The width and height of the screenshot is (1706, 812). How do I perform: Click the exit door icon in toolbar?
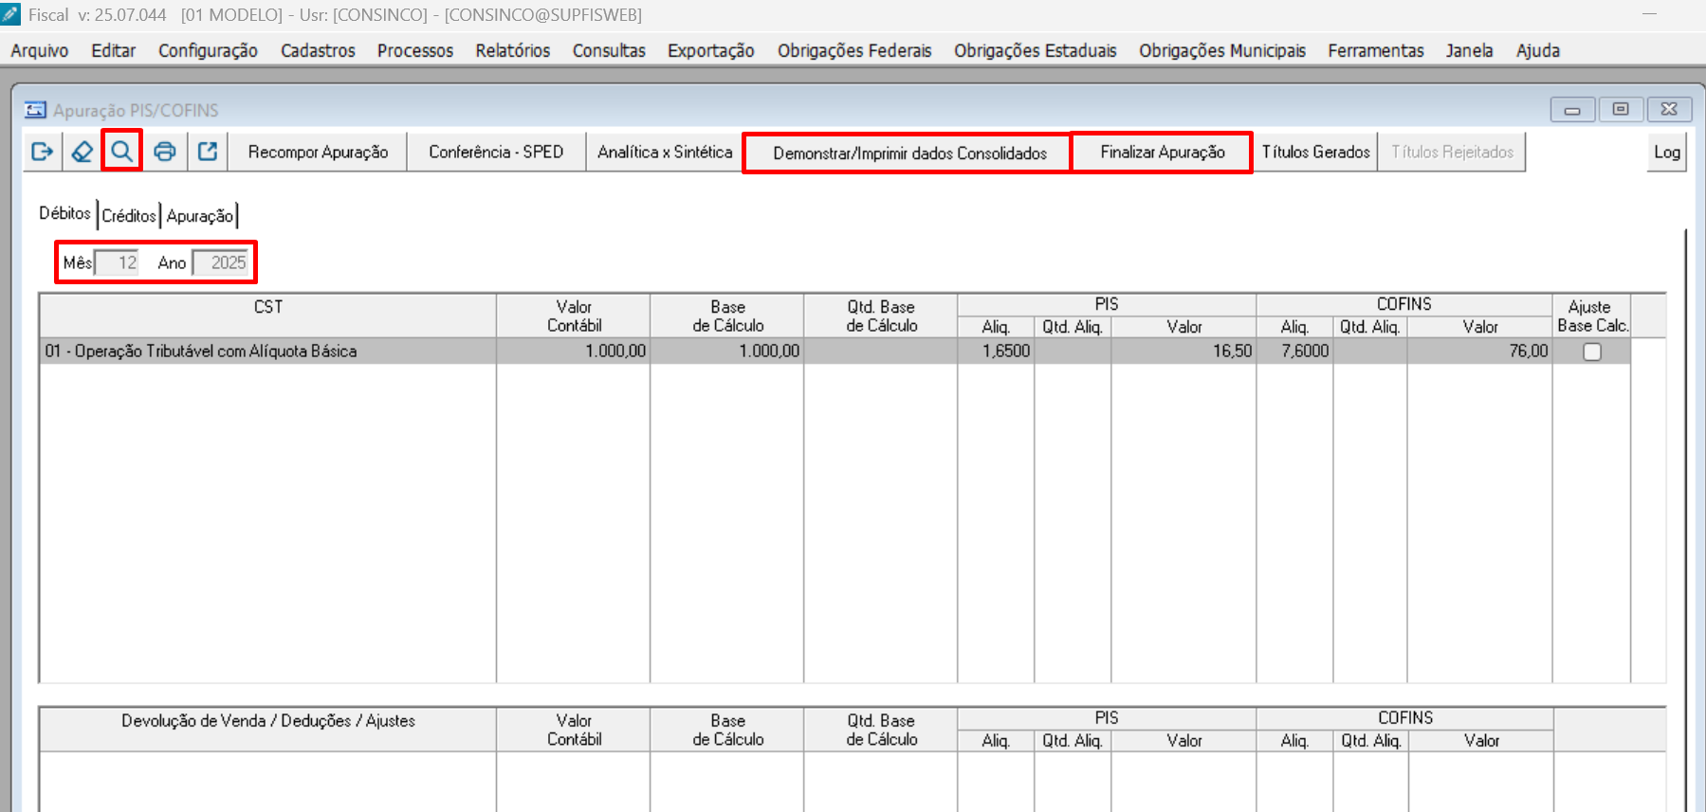tap(42, 152)
